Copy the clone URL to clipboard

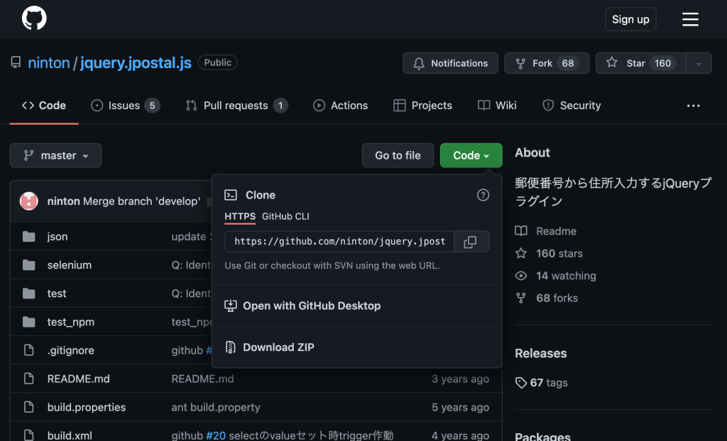click(471, 241)
